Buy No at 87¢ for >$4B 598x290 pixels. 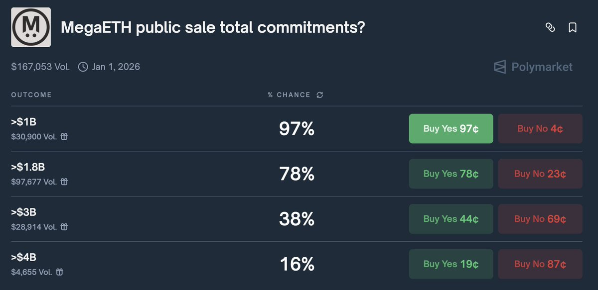[x=540, y=264]
